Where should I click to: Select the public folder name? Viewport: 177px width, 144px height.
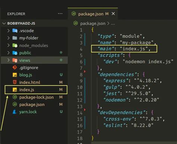pos(25,53)
